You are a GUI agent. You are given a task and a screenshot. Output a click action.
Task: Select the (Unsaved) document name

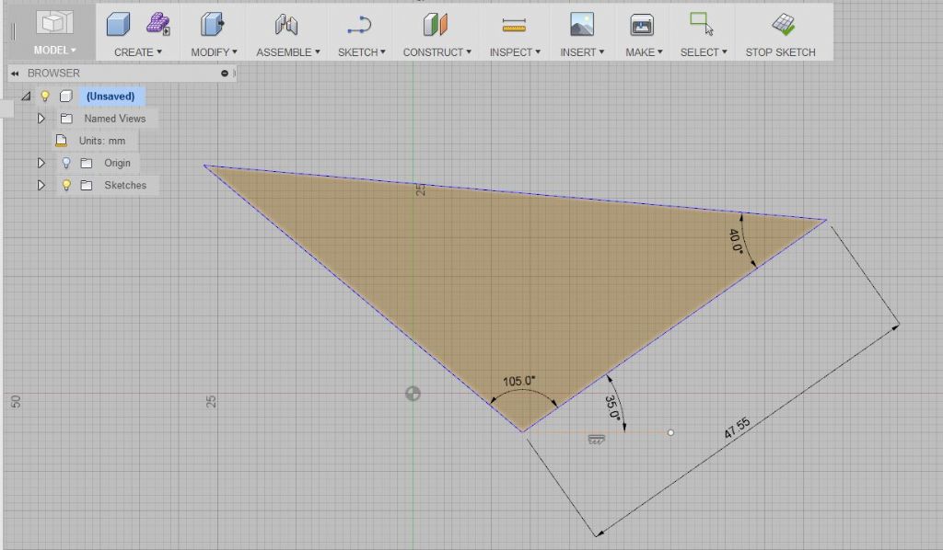point(111,96)
